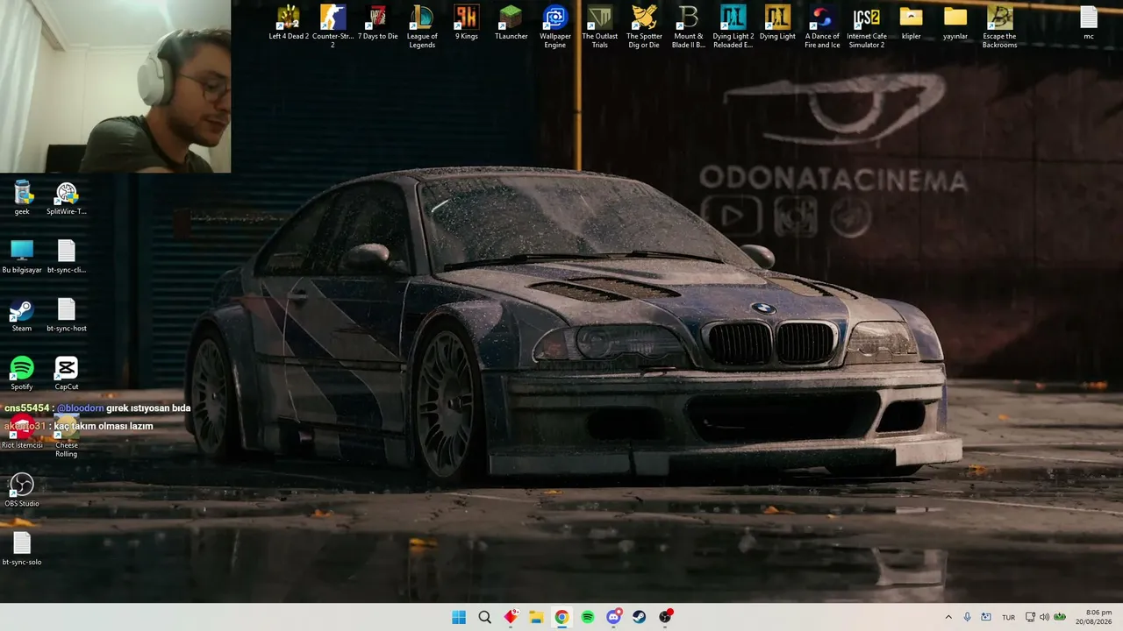1123x631 pixels.
Task: Click the @bloodorn mention in the chat overlay
Action: tap(81, 408)
